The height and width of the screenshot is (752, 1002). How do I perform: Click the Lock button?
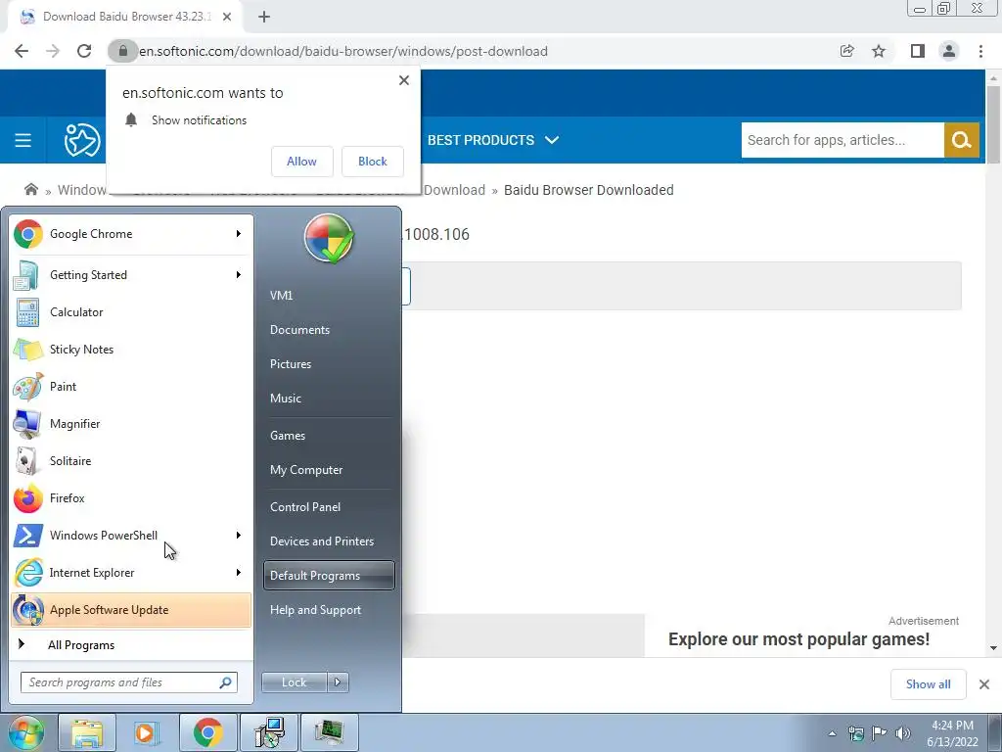click(x=294, y=682)
